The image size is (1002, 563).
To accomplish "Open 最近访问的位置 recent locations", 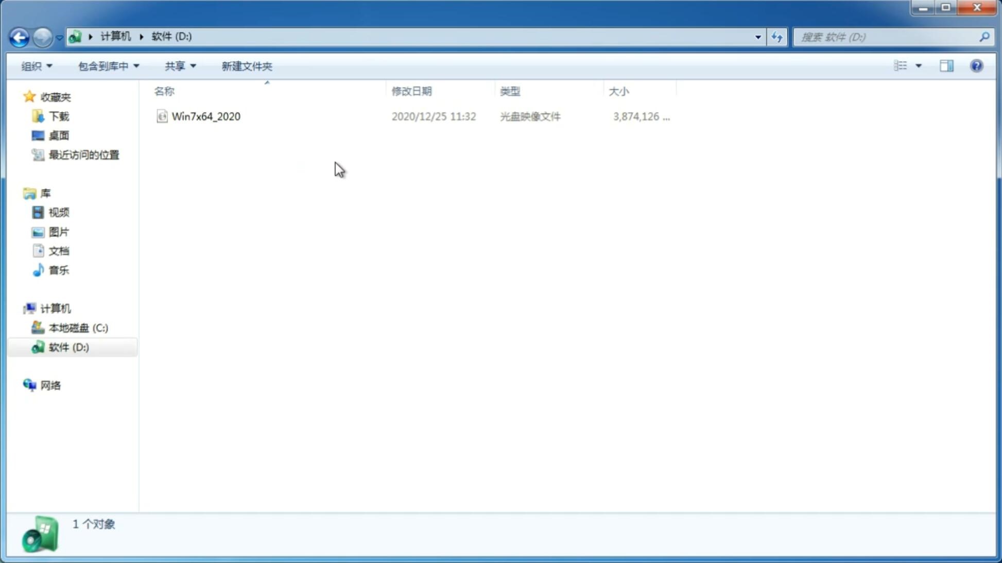I will (83, 154).
